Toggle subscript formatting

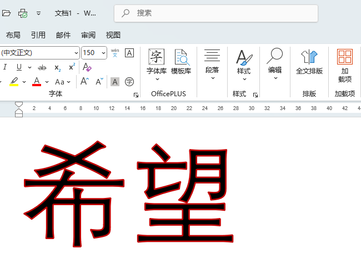point(58,68)
